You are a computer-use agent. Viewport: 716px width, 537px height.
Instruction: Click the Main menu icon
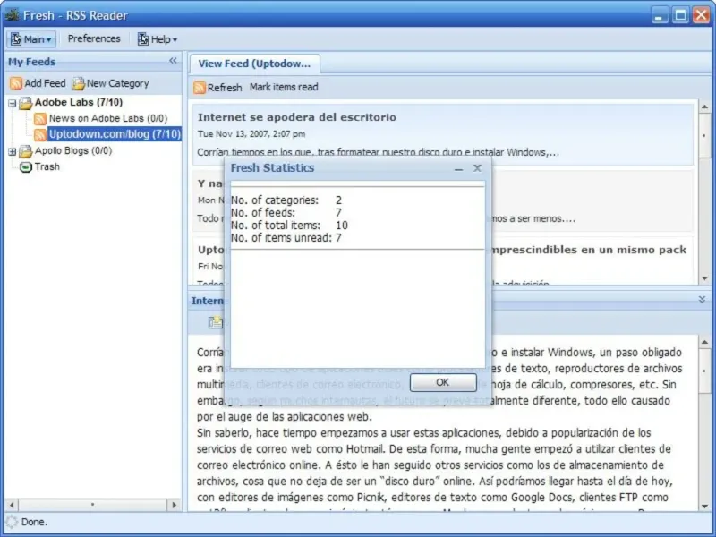point(16,39)
